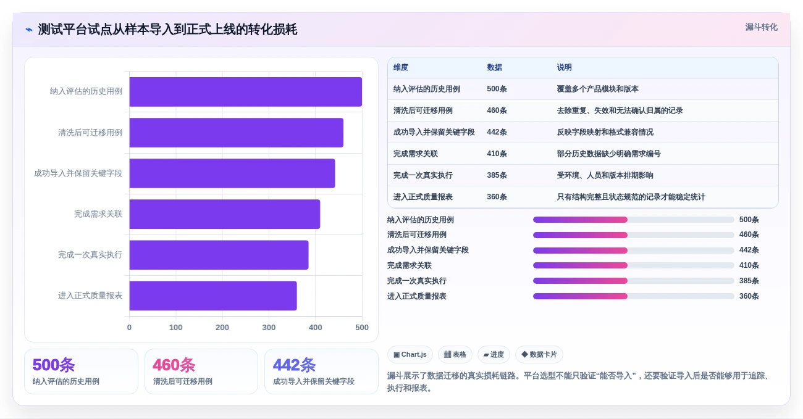This screenshot has width=803, height=419.
Task: Click note 受环境、人员和版本排期影响
Action: coord(605,175)
